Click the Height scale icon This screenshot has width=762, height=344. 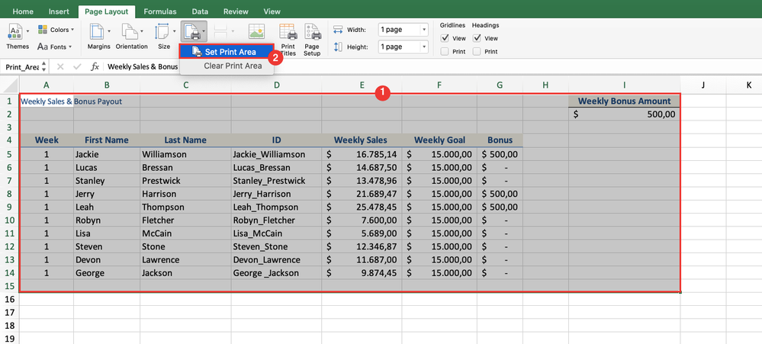338,47
